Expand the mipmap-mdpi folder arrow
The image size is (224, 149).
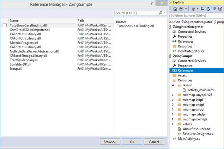pyautogui.click(x=172, y=105)
